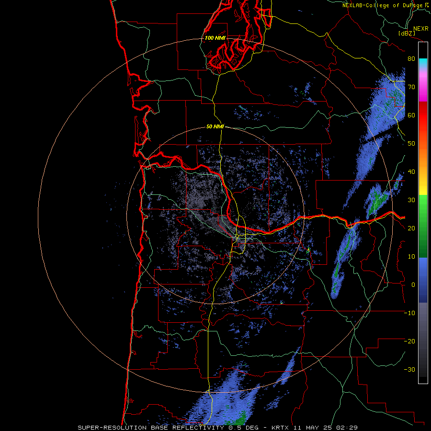
Task: Click the cyan top segment of the color bar
Action: pos(423,63)
